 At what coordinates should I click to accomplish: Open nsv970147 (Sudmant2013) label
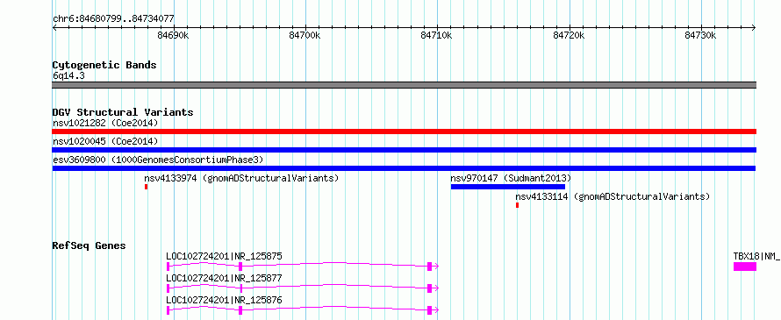[511, 178]
